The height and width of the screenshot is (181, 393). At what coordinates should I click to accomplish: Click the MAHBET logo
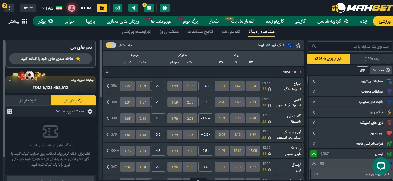point(362,8)
